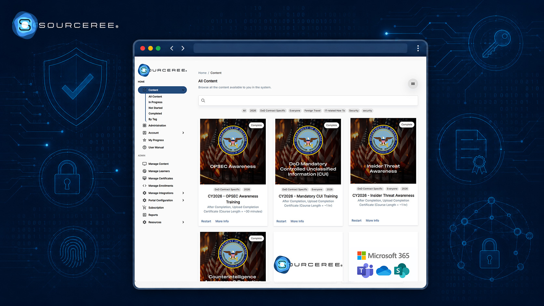This screenshot has width=544, height=306.
Task: Open More Info for OPSEC Awareness Training
Action: pos(222,221)
